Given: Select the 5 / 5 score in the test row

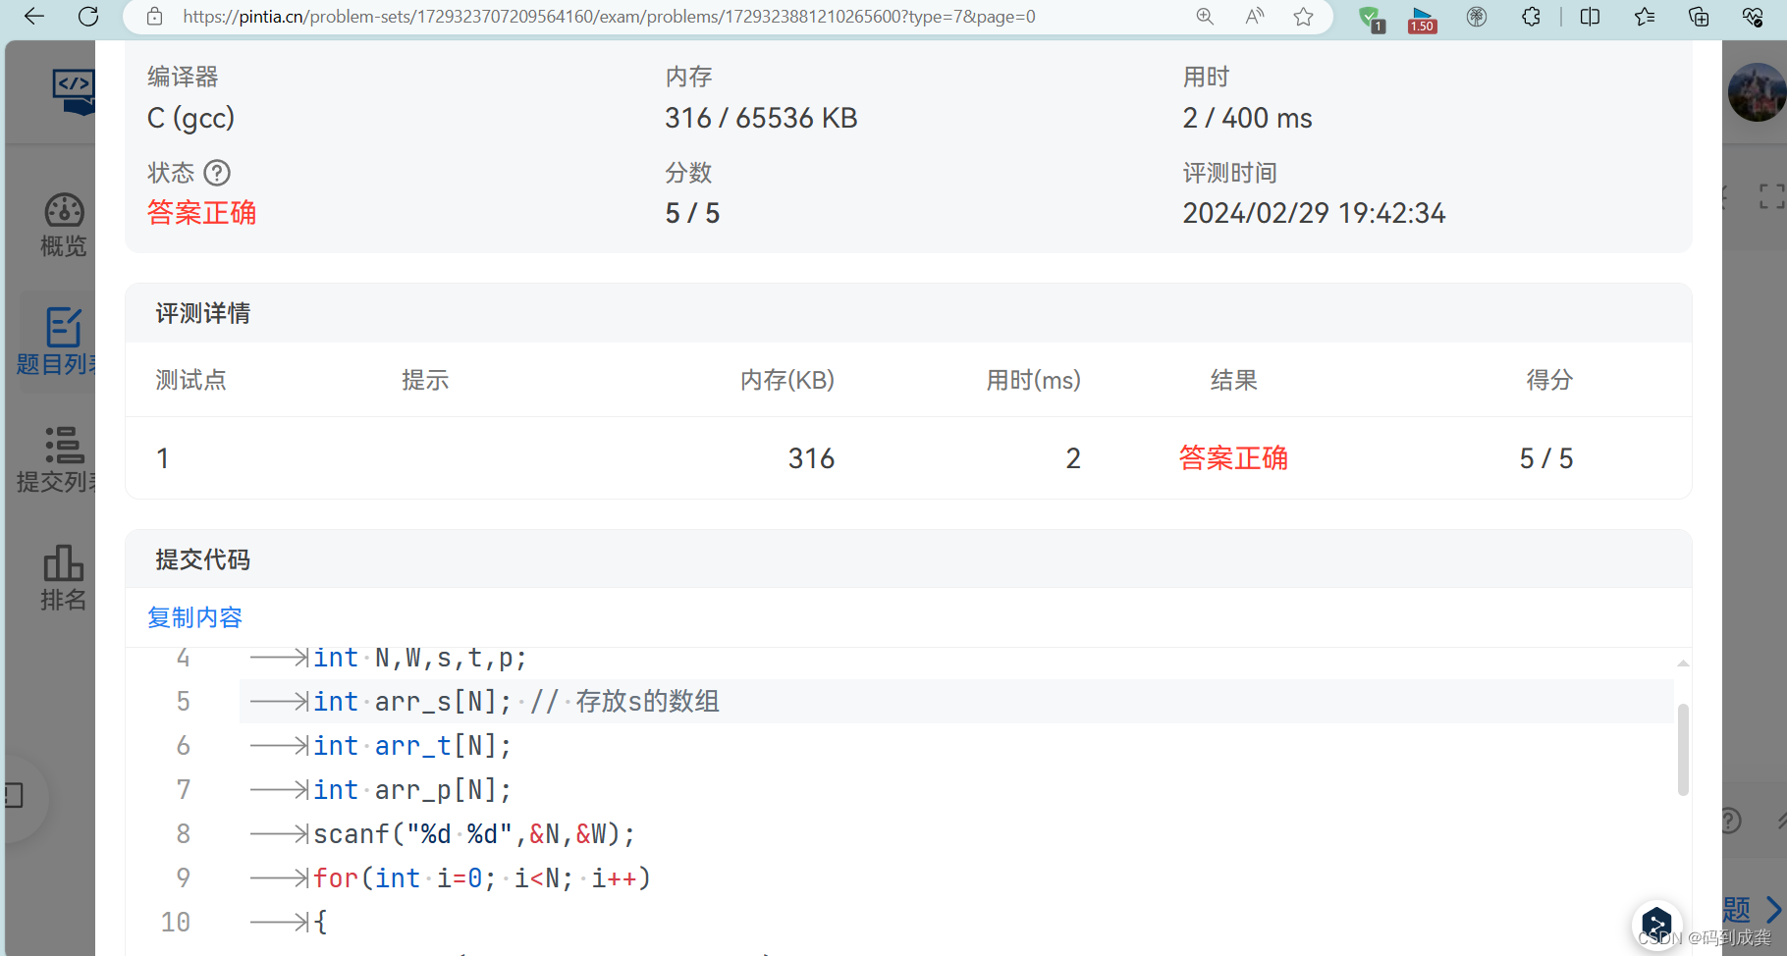Looking at the screenshot, I should [x=1545, y=458].
